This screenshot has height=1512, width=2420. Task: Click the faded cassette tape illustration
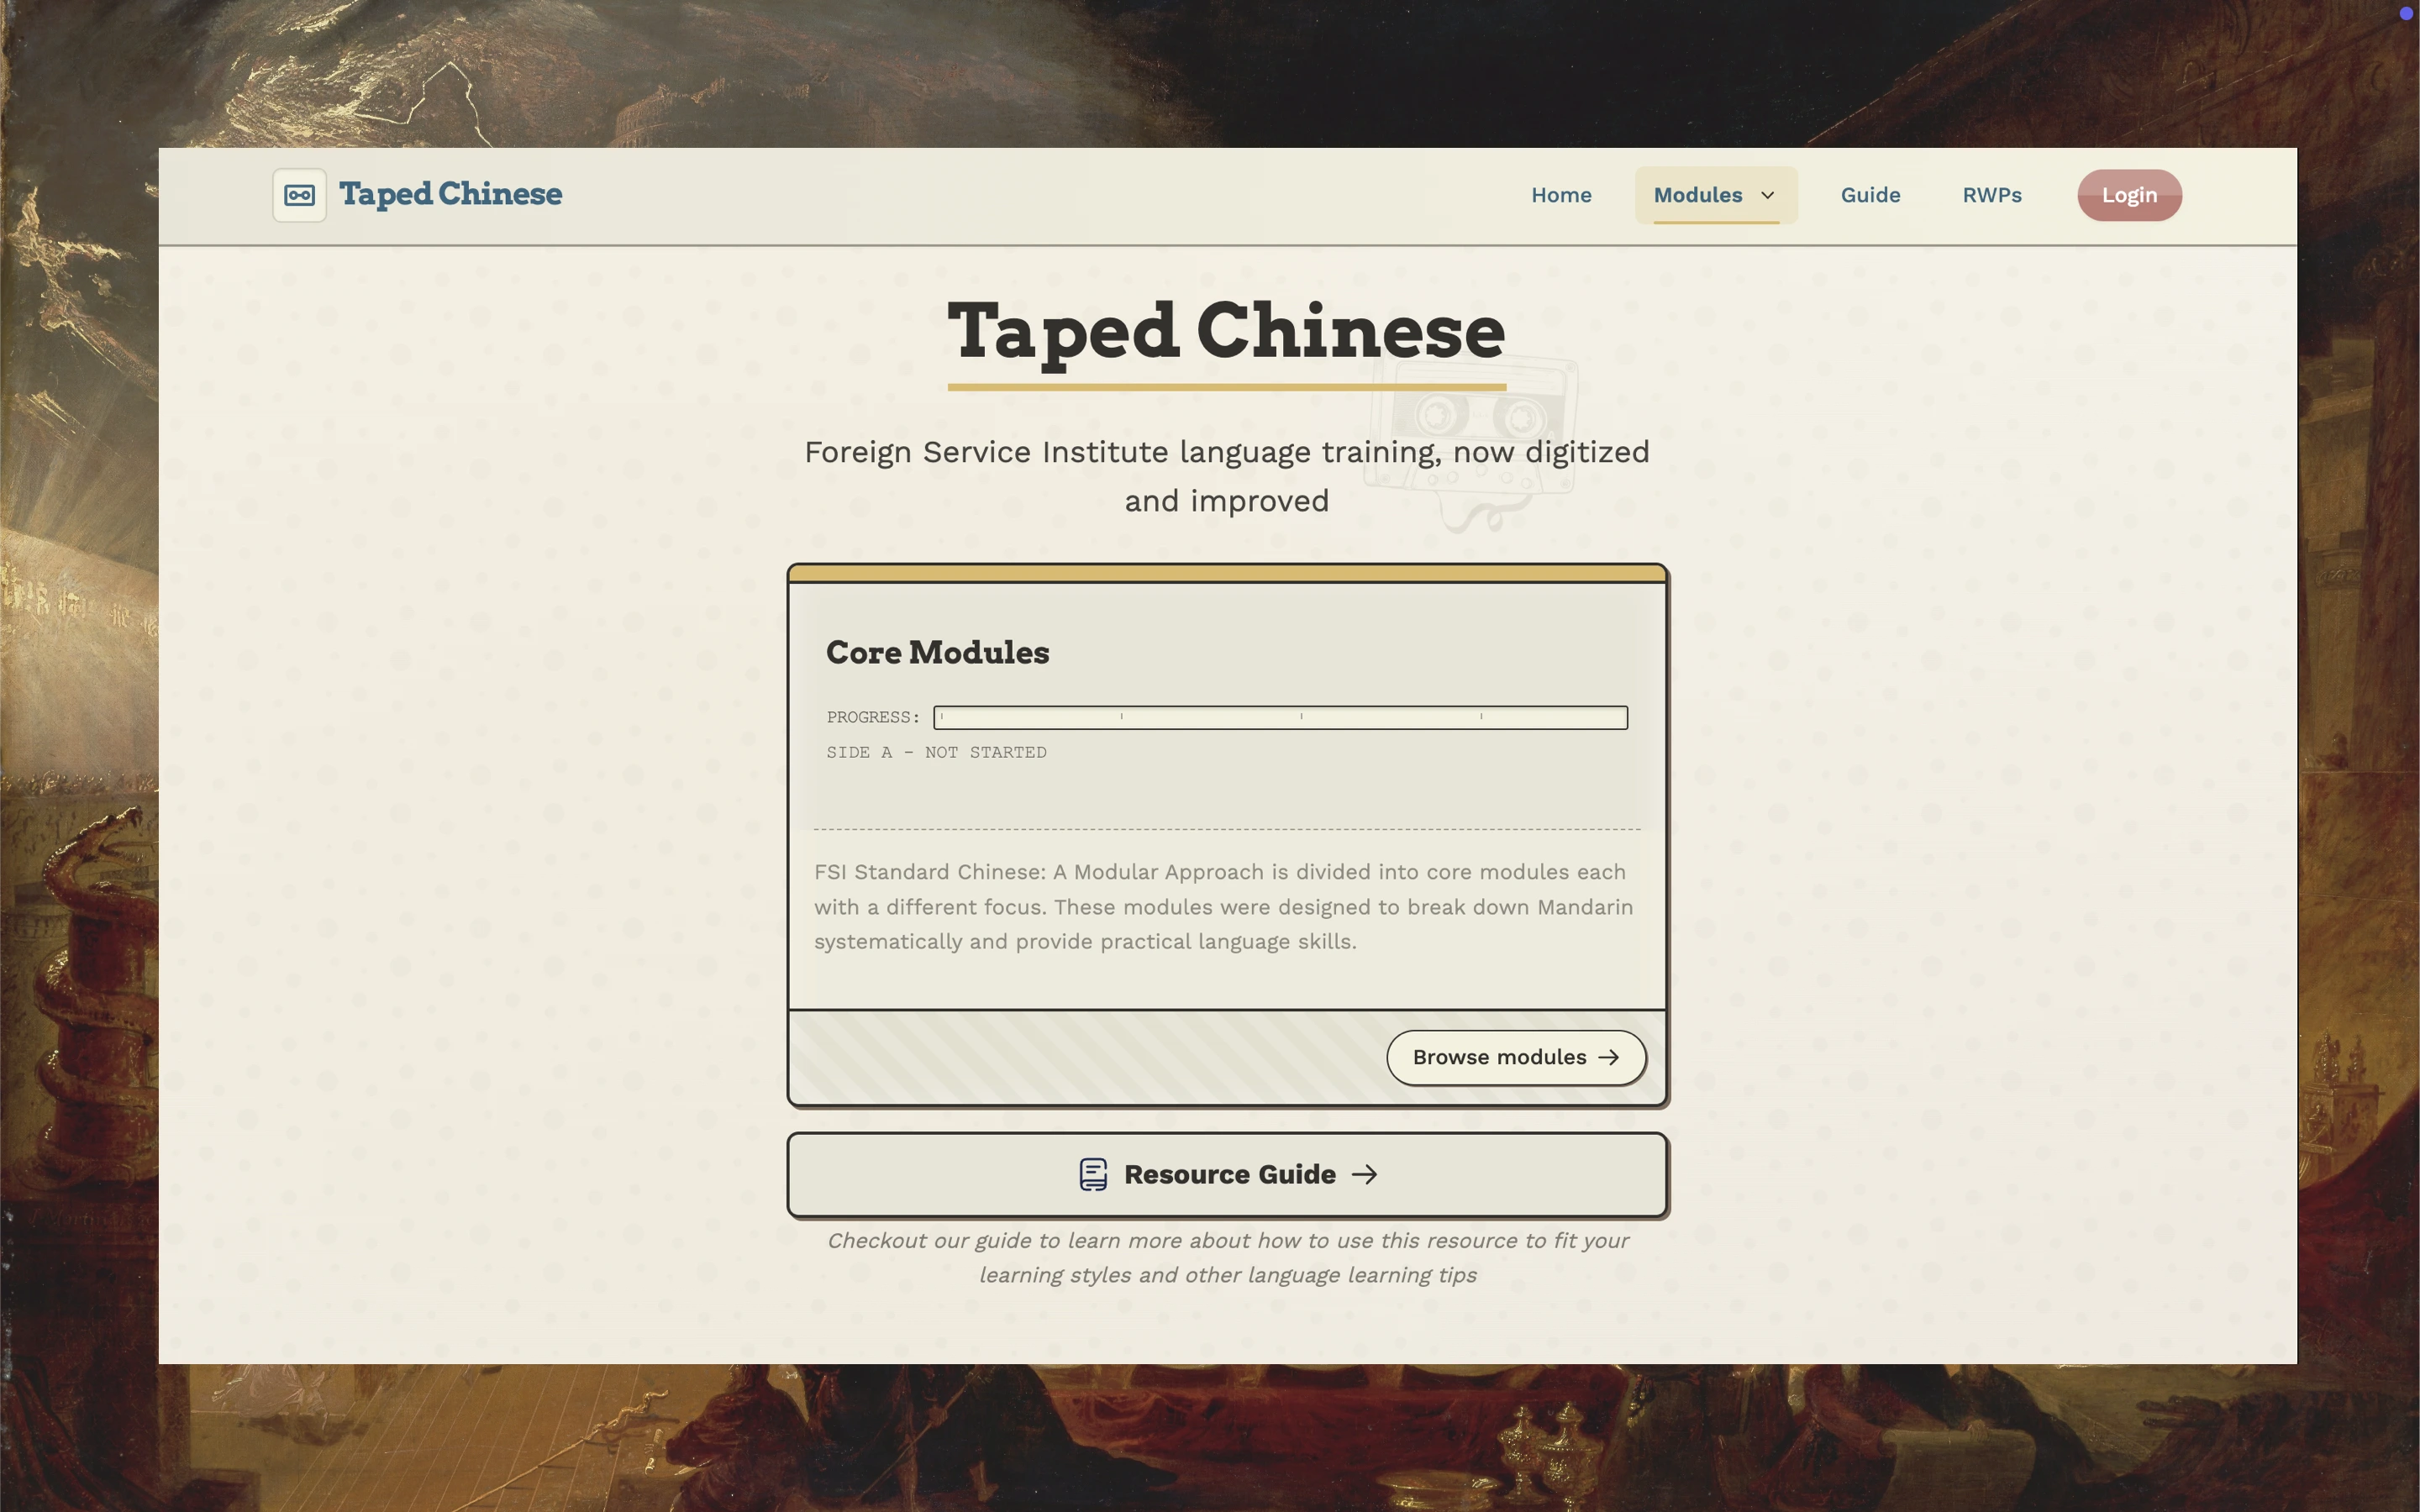point(1470,440)
